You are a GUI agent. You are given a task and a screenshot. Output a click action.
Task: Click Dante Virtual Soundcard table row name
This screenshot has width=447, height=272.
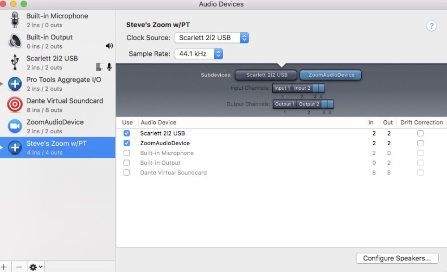[173, 173]
